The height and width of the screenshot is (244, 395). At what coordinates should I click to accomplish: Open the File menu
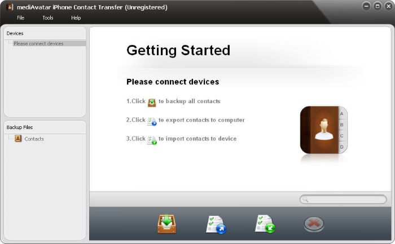[20, 18]
